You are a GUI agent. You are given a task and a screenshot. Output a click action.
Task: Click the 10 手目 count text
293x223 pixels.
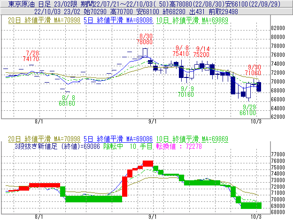(x=141, y=146)
